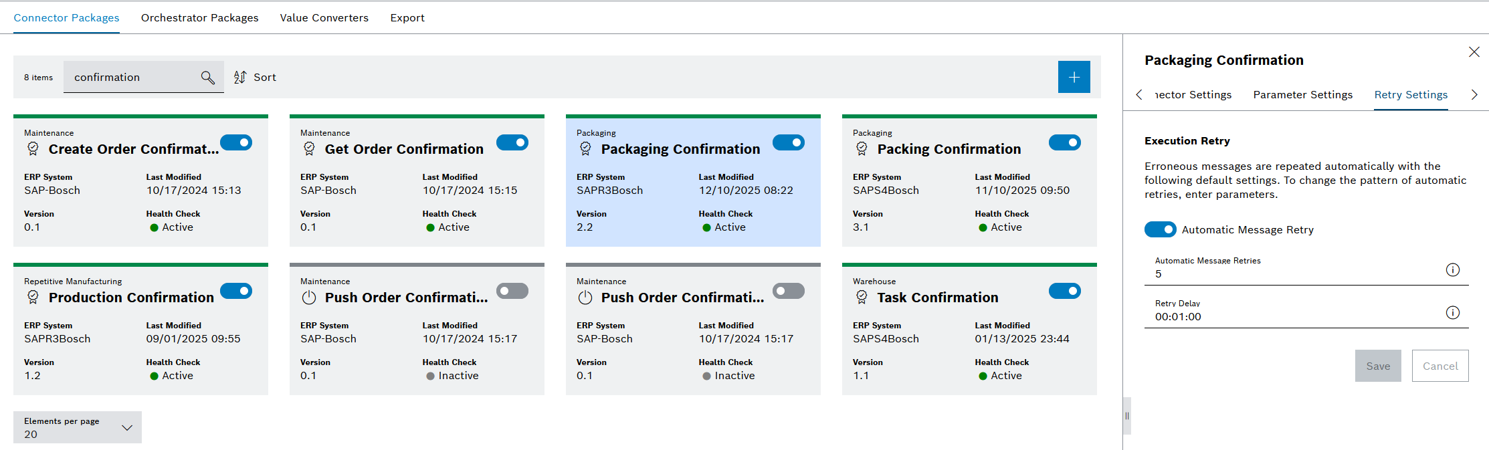Disable the Get Order Confirmation toggle
The image size is (1489, 450).
pos(512,142)
